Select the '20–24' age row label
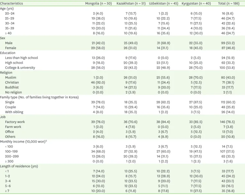The height and width of the screenshot is (195, 245). 10,13
